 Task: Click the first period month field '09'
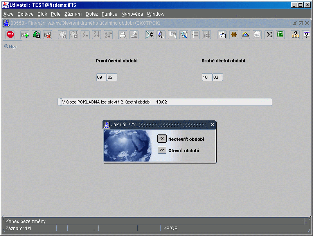pos(101,77)
